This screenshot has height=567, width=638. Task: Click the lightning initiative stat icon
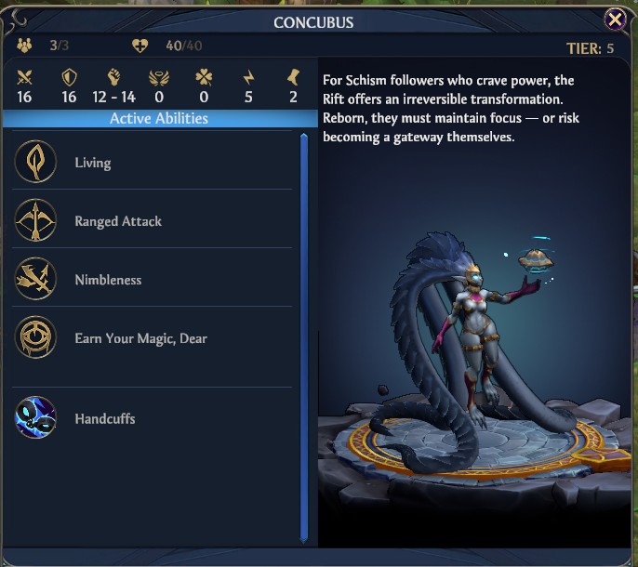click(248, 77)
